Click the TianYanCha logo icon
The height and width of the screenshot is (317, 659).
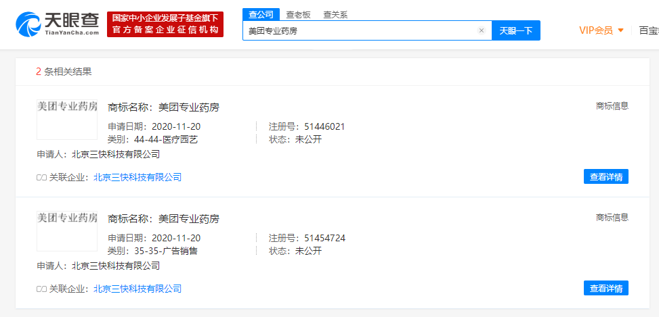30,24
